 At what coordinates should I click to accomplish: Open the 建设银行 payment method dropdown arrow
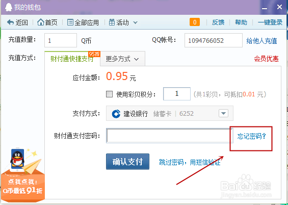223,113
